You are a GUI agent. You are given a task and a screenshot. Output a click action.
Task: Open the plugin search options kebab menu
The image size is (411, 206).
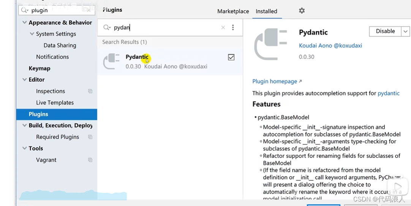(x=233, y=27)
